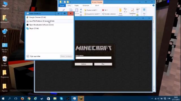Click the Bu bilgisayar desktop icon
Image resolution: width=181 pixels, height=101 pixels.
(x=5, y=5)
